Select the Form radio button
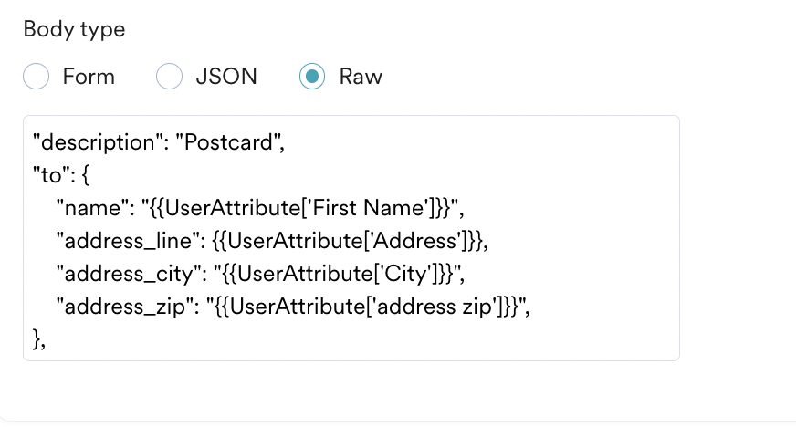The height and width of the screenshot is (427, 796). point(36,76)
